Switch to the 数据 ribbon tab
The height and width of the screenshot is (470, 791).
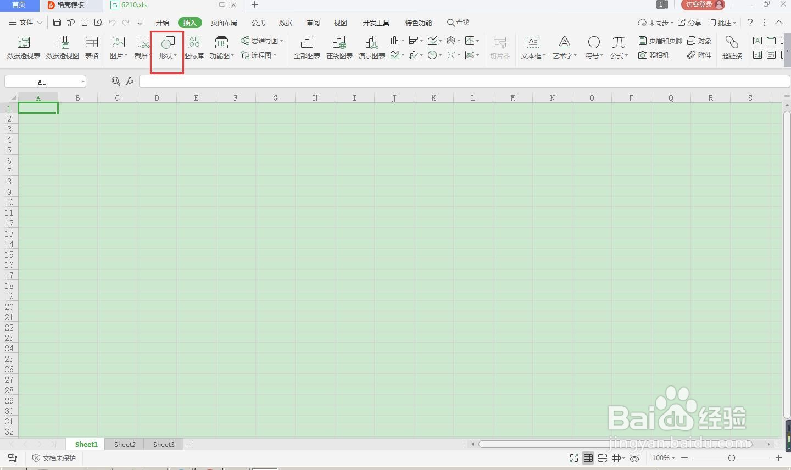click(x=286, y=23)
